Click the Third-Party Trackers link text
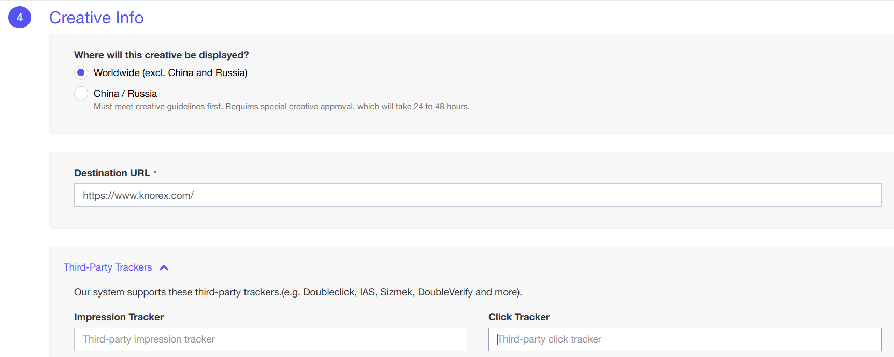Viewport: 894px width, 357px height. [x=108, y=267]
